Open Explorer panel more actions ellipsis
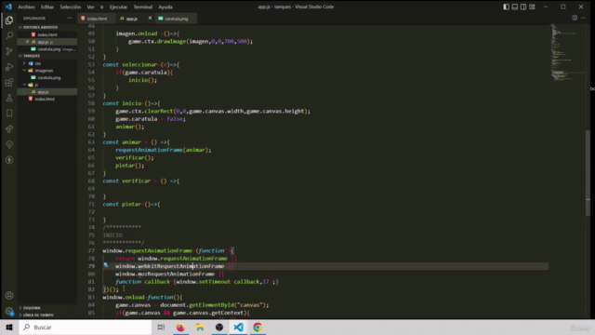The width and height of the screenshot is (595, 335). point(70,18)
